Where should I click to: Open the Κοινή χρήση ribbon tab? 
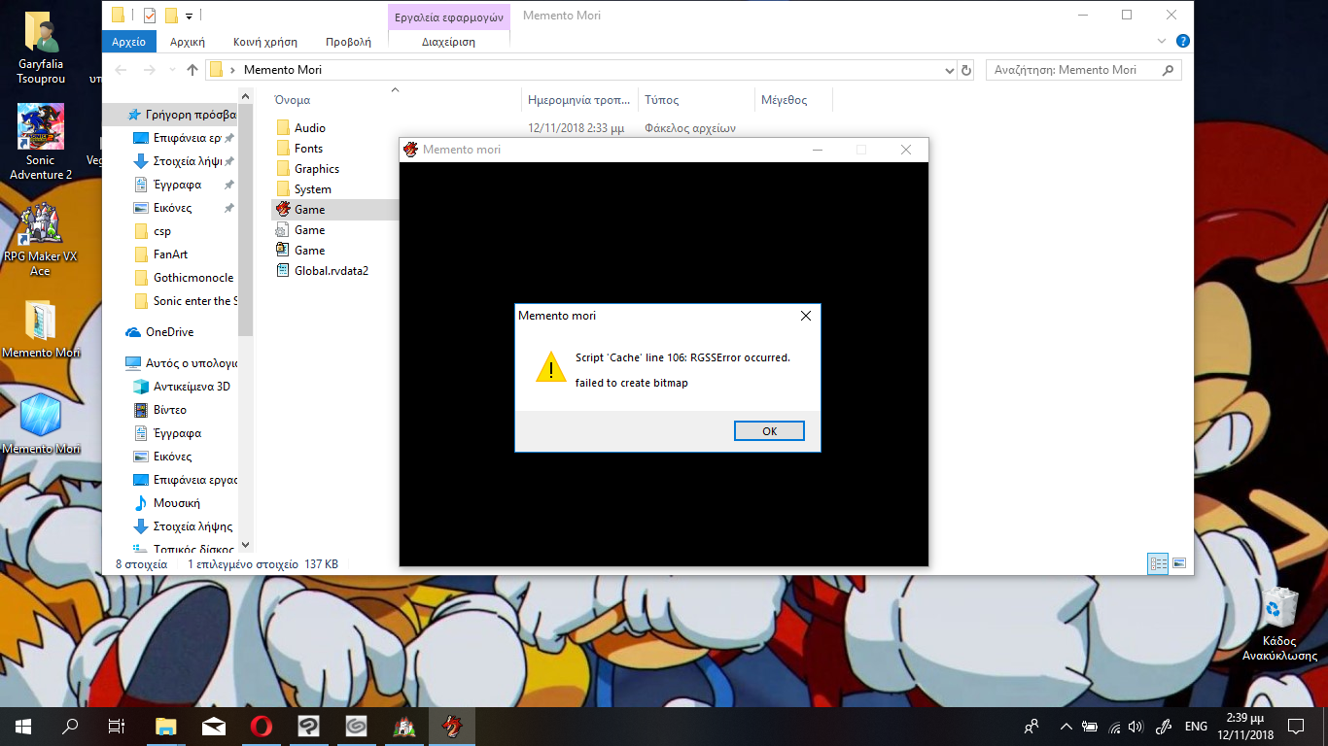265,42
